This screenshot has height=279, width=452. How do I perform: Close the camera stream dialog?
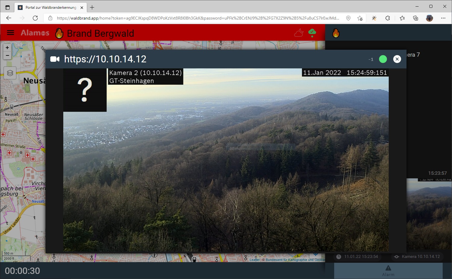pyautogui.click(x=397, y=59)
